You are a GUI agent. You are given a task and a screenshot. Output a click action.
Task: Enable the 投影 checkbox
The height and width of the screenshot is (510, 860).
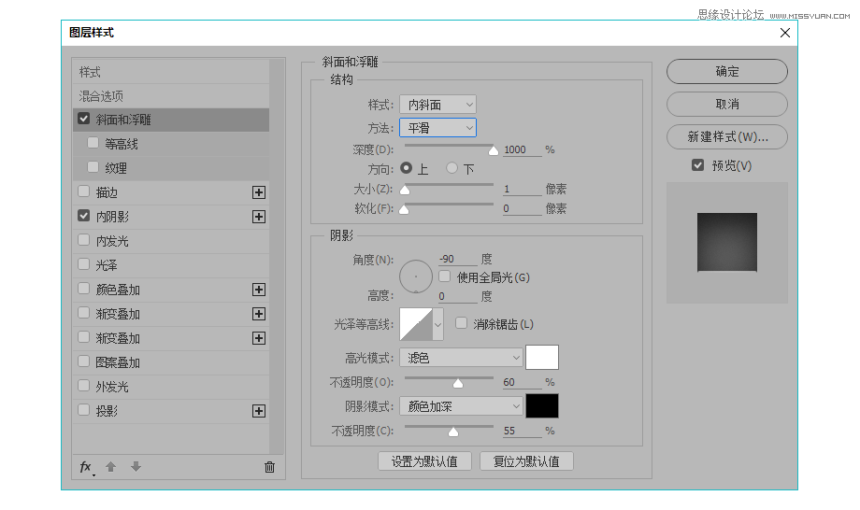pyautogui.click(x=84, y=410)
